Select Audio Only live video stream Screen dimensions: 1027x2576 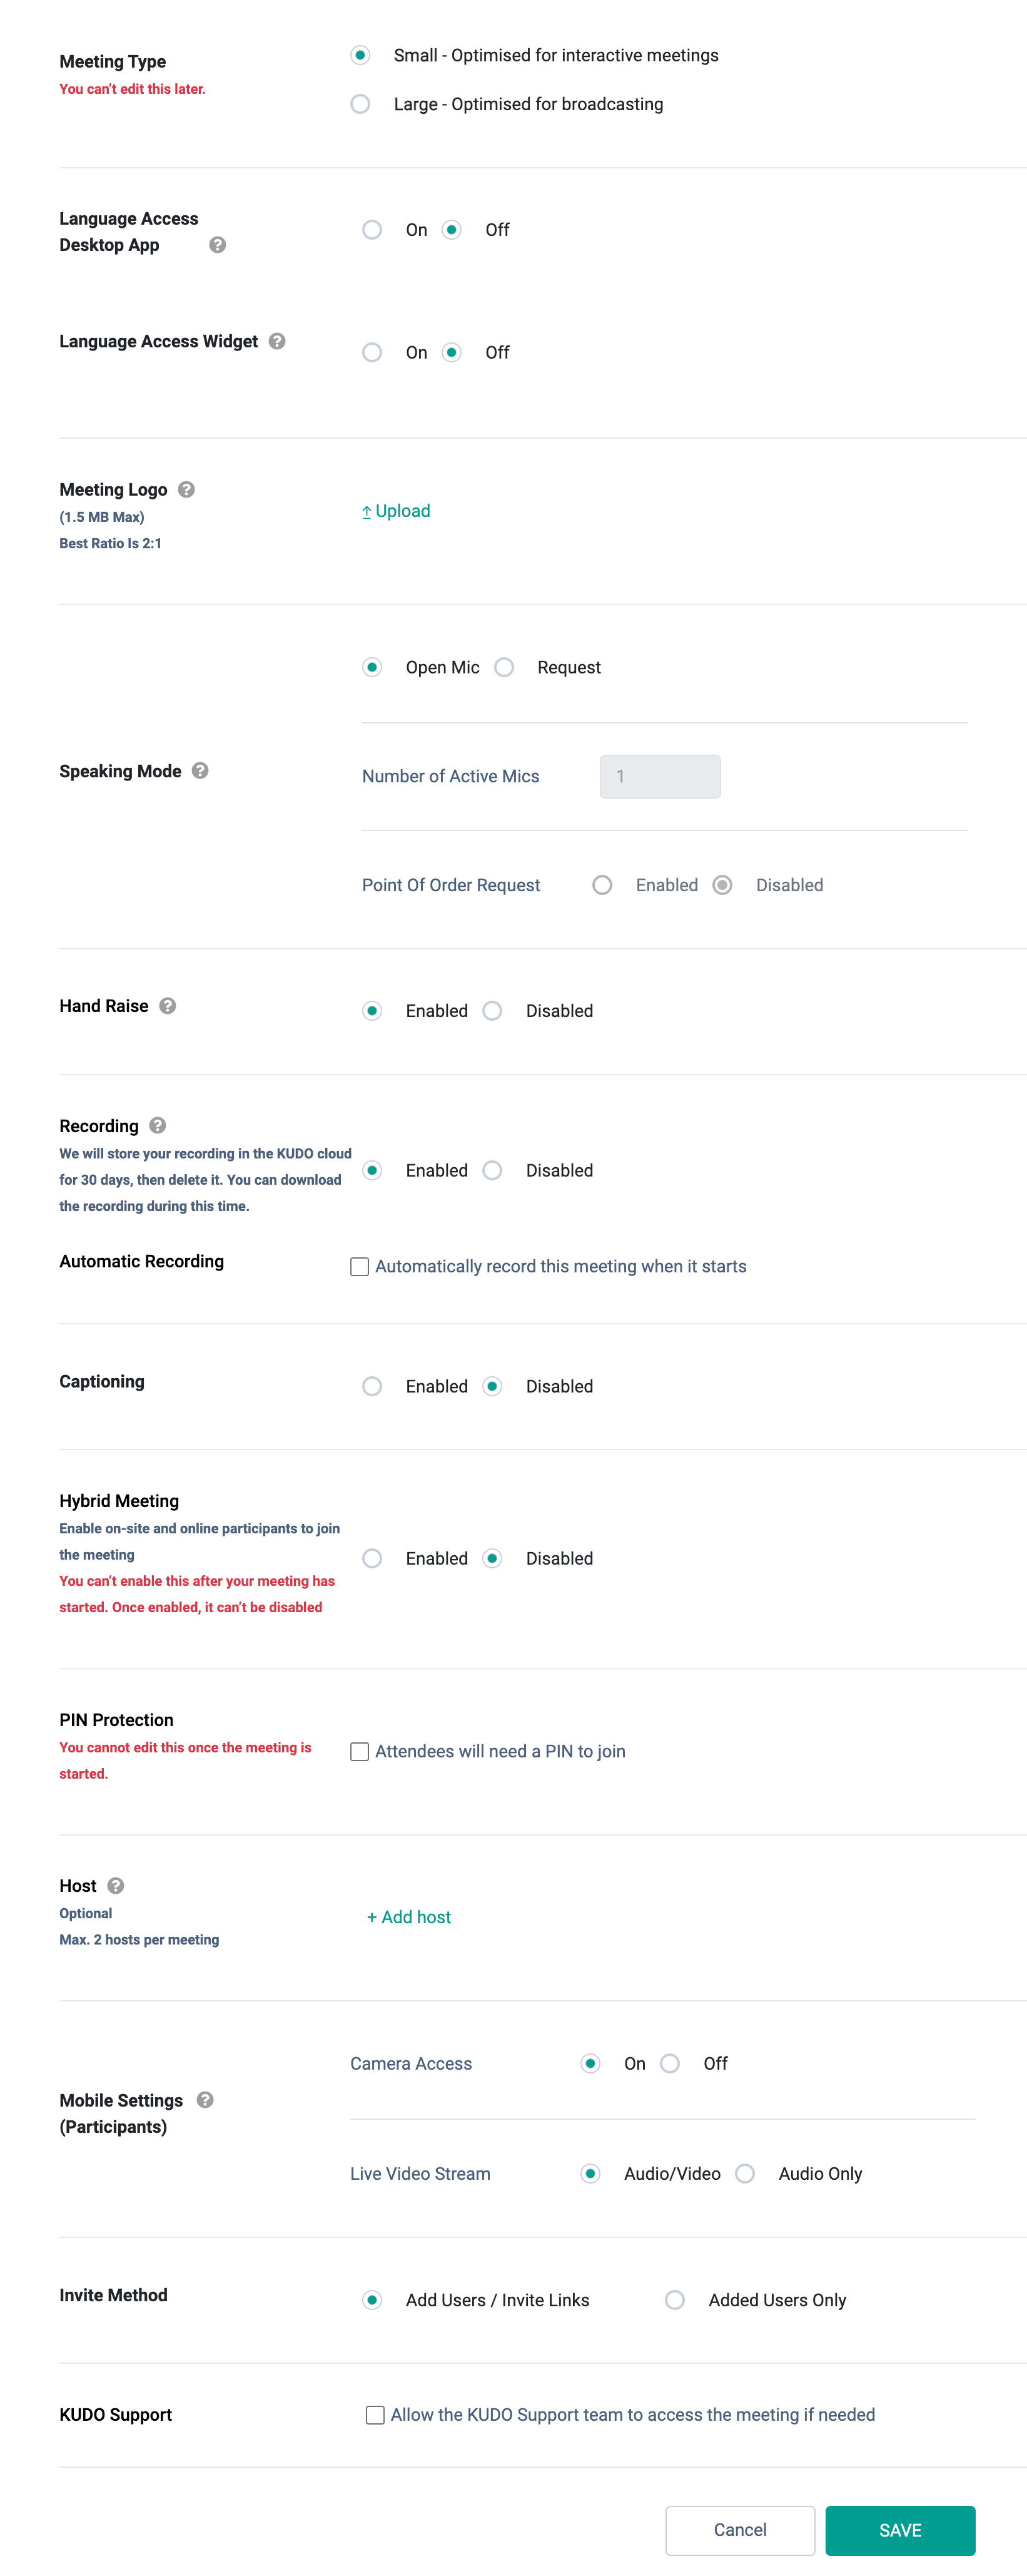click(746, 2173)
